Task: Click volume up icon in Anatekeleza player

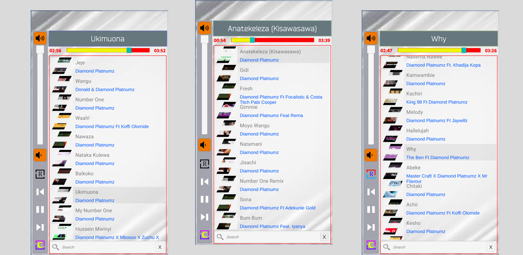Action: pyautogui.click(x=204, y=28)
